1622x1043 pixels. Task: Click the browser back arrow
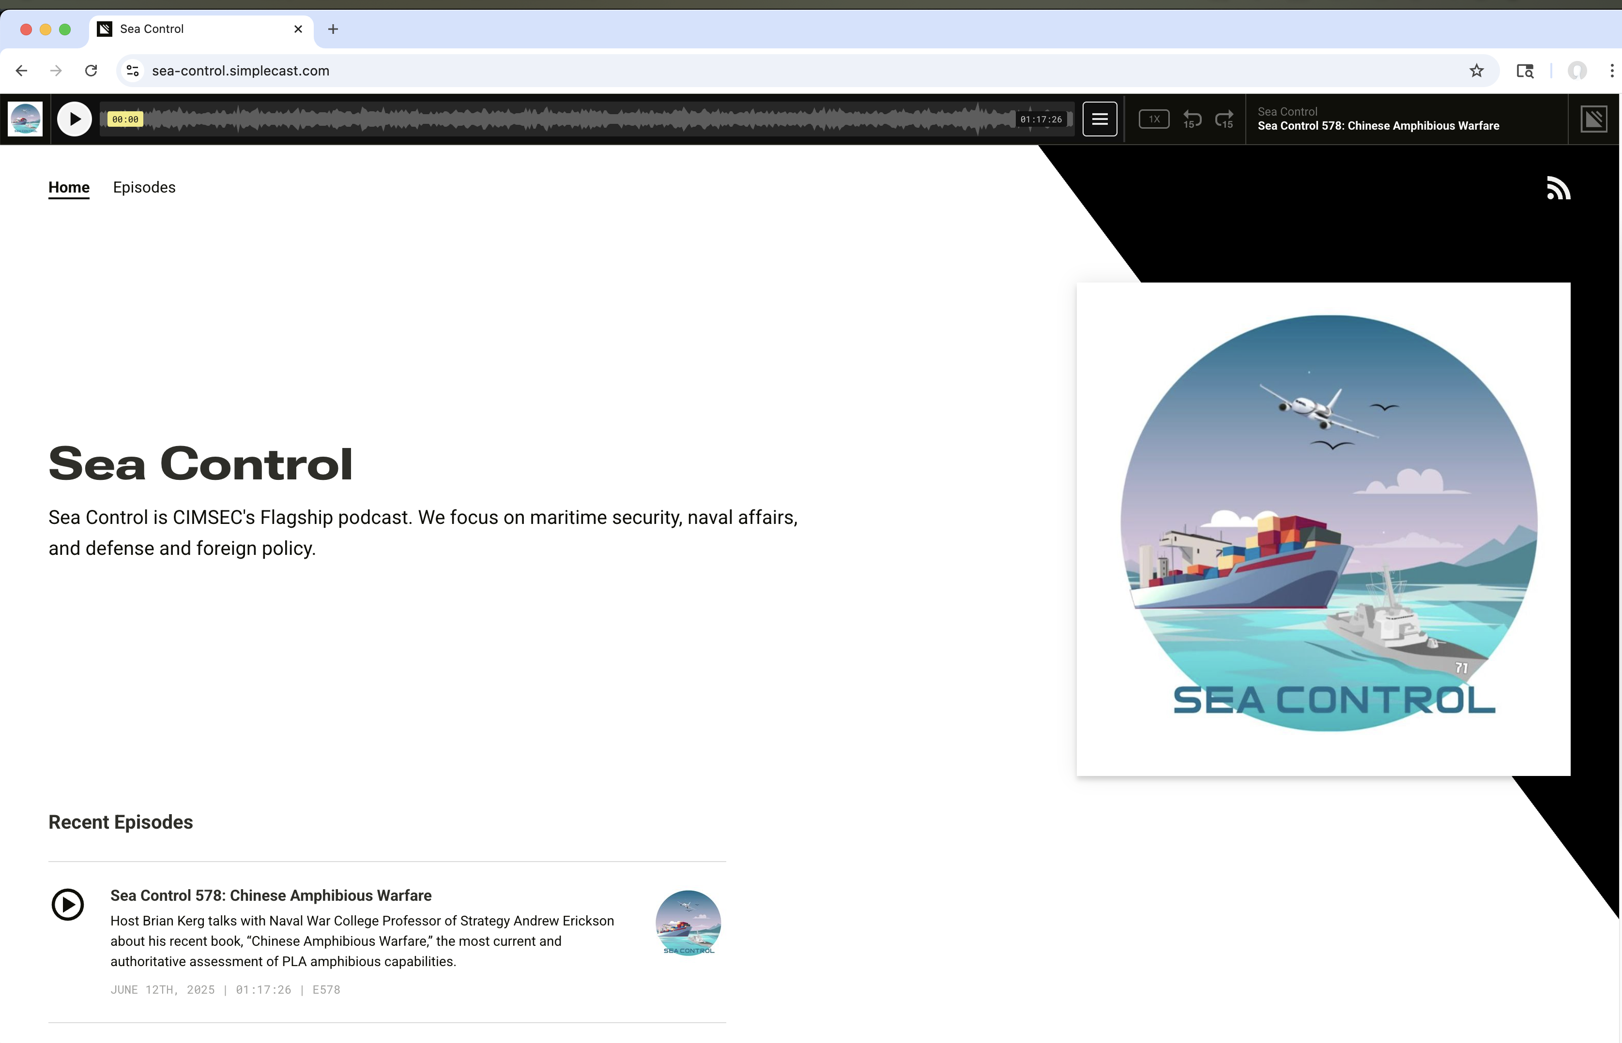pyautogui.click(x=22, y=71)
